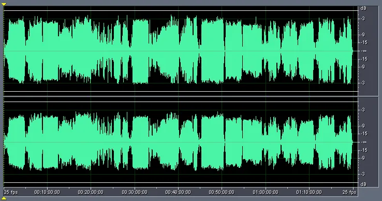Image resolution: width=382 pixels, height=201 pixels.
Task: Select the 00:40:00:00 ruler label
Action: [x=178, y=192]
